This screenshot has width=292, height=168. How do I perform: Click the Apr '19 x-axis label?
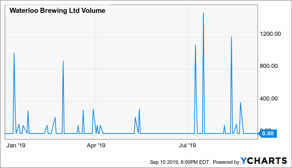point(96,146)
